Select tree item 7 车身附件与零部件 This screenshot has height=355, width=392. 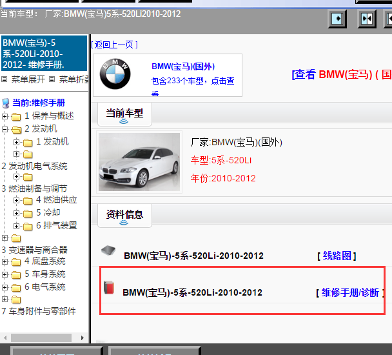tap(39, 312)
